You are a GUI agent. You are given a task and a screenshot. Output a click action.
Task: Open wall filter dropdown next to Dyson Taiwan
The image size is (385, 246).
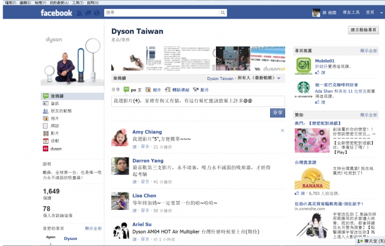[x=279, y=78]
